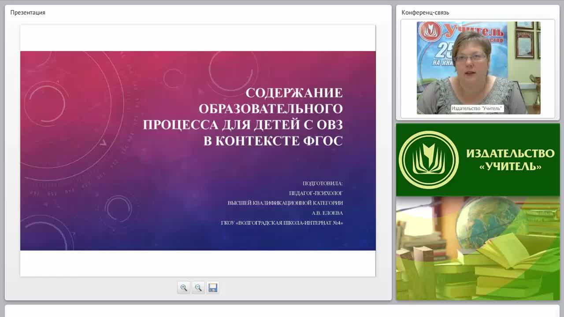Click ВЫСШЕЙ КВАЛИФИКАЦИОННОЙ КАТЕГОРИИ line
564x317 pixels.
pos(285,203)
